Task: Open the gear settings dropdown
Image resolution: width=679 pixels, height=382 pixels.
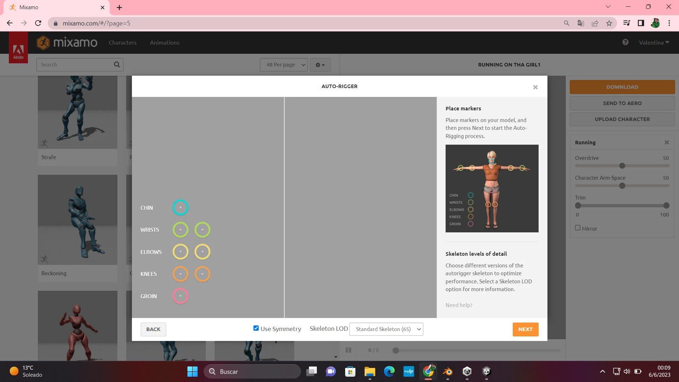Action: click(x=320, y=65)
